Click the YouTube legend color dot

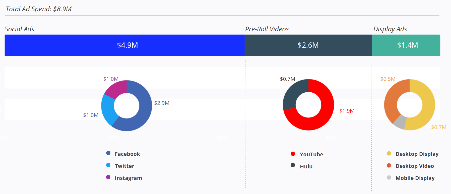293,154
